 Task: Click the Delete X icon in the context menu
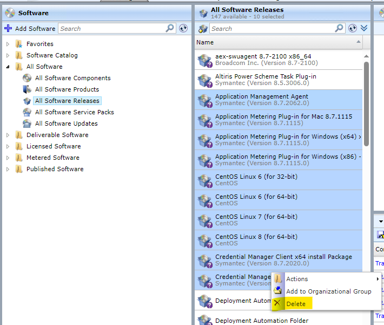277,303
